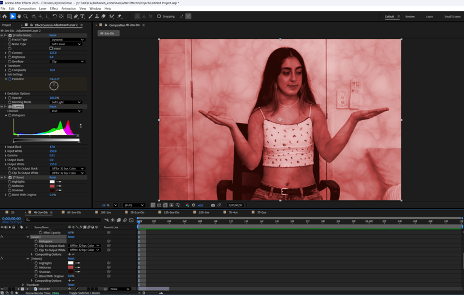Click Midtones color swatch in Effect Controls
This screenshot has height=295, width=464.
coord(53,186)
